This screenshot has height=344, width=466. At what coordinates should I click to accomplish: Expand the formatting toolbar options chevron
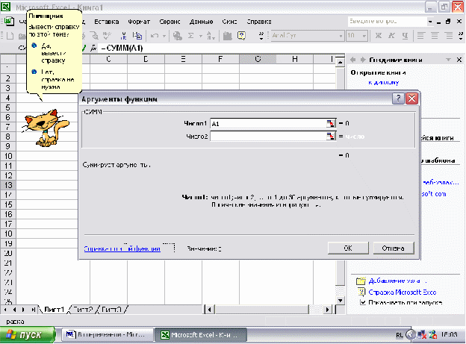click(x=461, y=36)
